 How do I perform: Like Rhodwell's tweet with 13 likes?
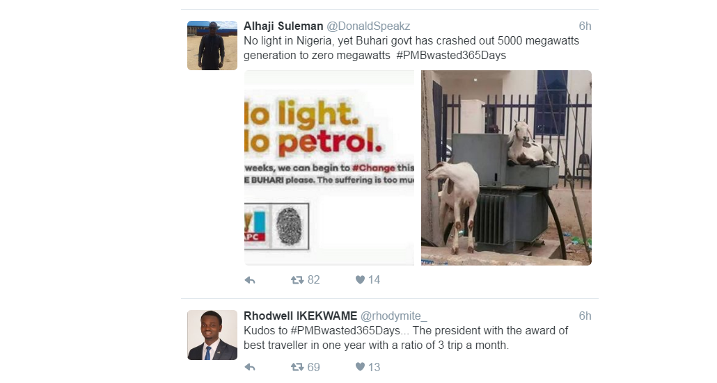[360, 367]
